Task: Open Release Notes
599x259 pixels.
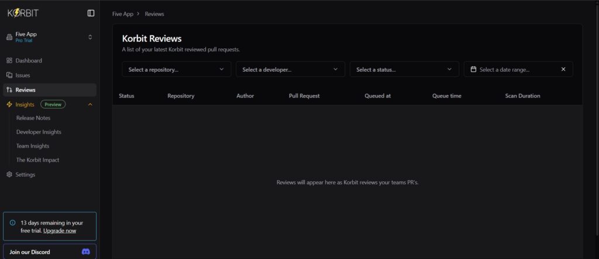Action: (x=33, y=118)
